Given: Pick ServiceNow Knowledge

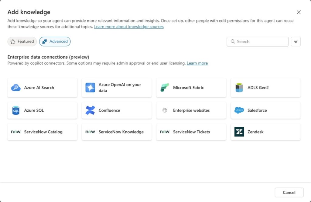Looking at the screenshot, I should (117, 132).
